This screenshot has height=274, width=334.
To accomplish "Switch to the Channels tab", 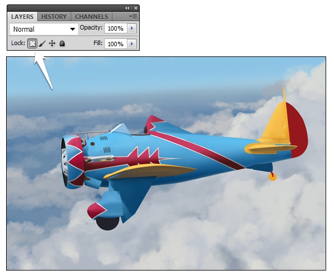I will (x=92, y=17).
